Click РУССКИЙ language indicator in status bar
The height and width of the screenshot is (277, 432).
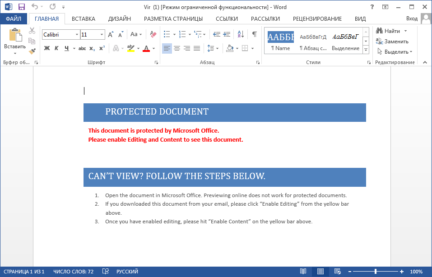127,272
